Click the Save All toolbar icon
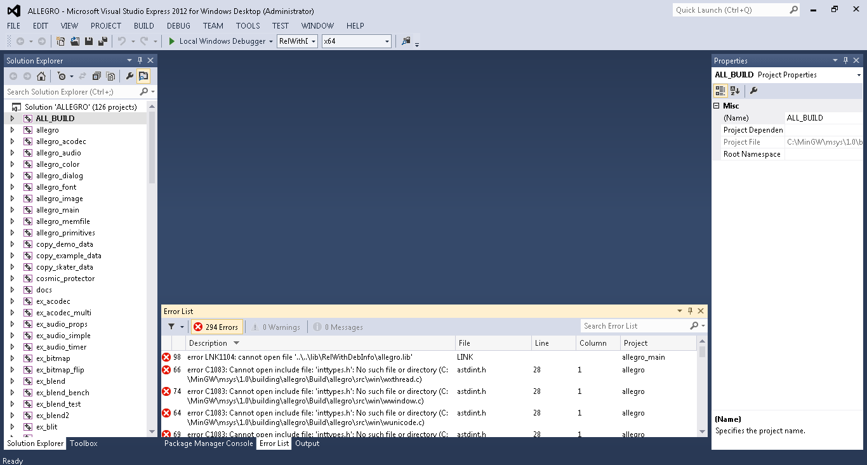Image resolution: width=867 pixels, height=465 pixels. [102, 41]
